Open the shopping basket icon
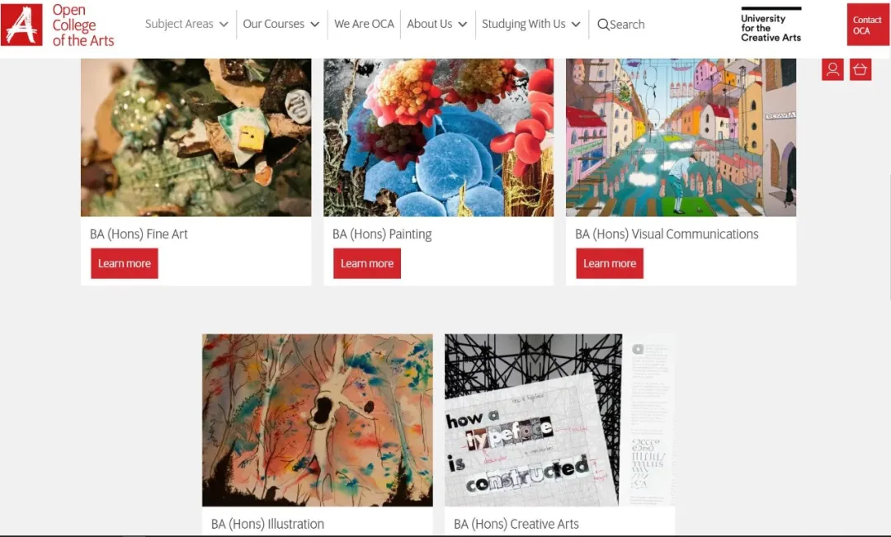The image size is (891, 537). [x=860, y=69]
